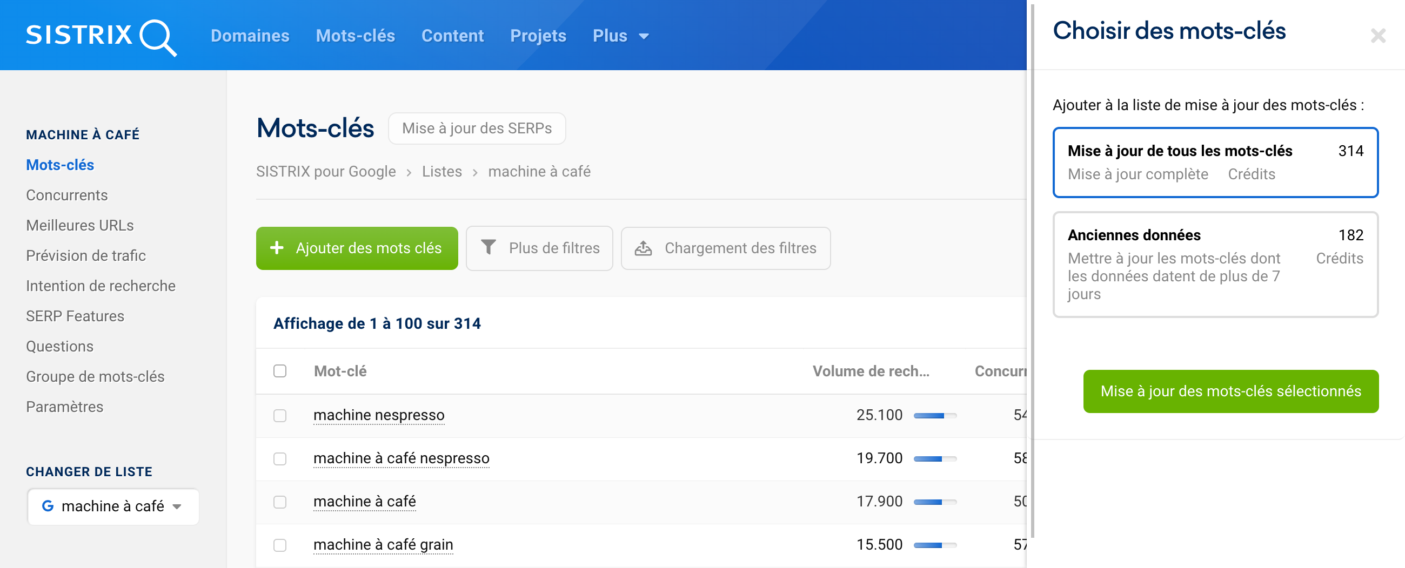Click the funnel icon in Plus de filtres
Image resolution: width=1405 pixels, height=568 pixels.
[488, 247]
